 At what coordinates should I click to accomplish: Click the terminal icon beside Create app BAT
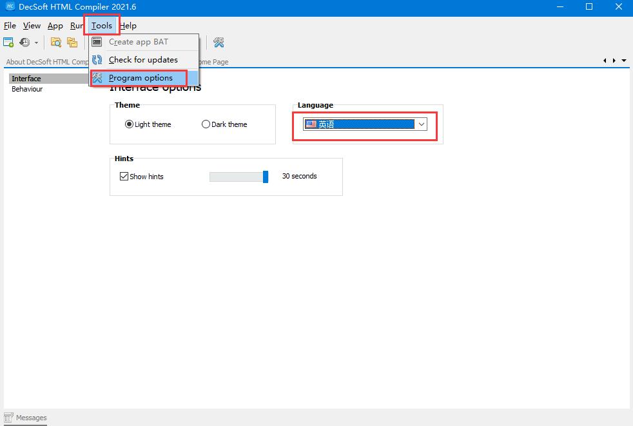[97, 42]
